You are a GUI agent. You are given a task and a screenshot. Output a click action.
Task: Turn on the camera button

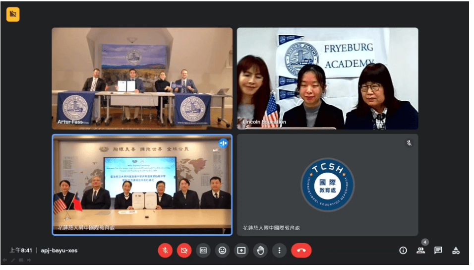[184, 250]
